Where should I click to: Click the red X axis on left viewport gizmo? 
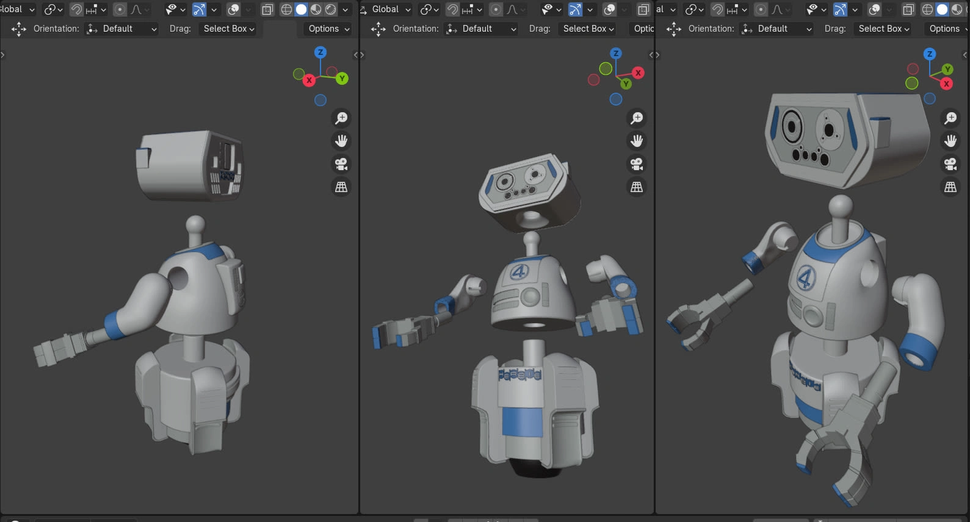(309, 80)
